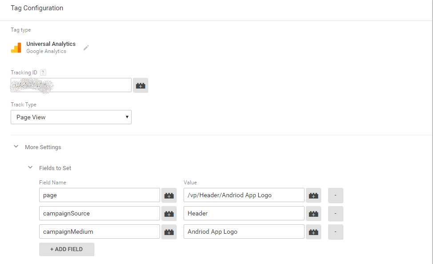433x264 pixels.
Task: Click the Universal Analytics logo icon
Action: [16, 48]
